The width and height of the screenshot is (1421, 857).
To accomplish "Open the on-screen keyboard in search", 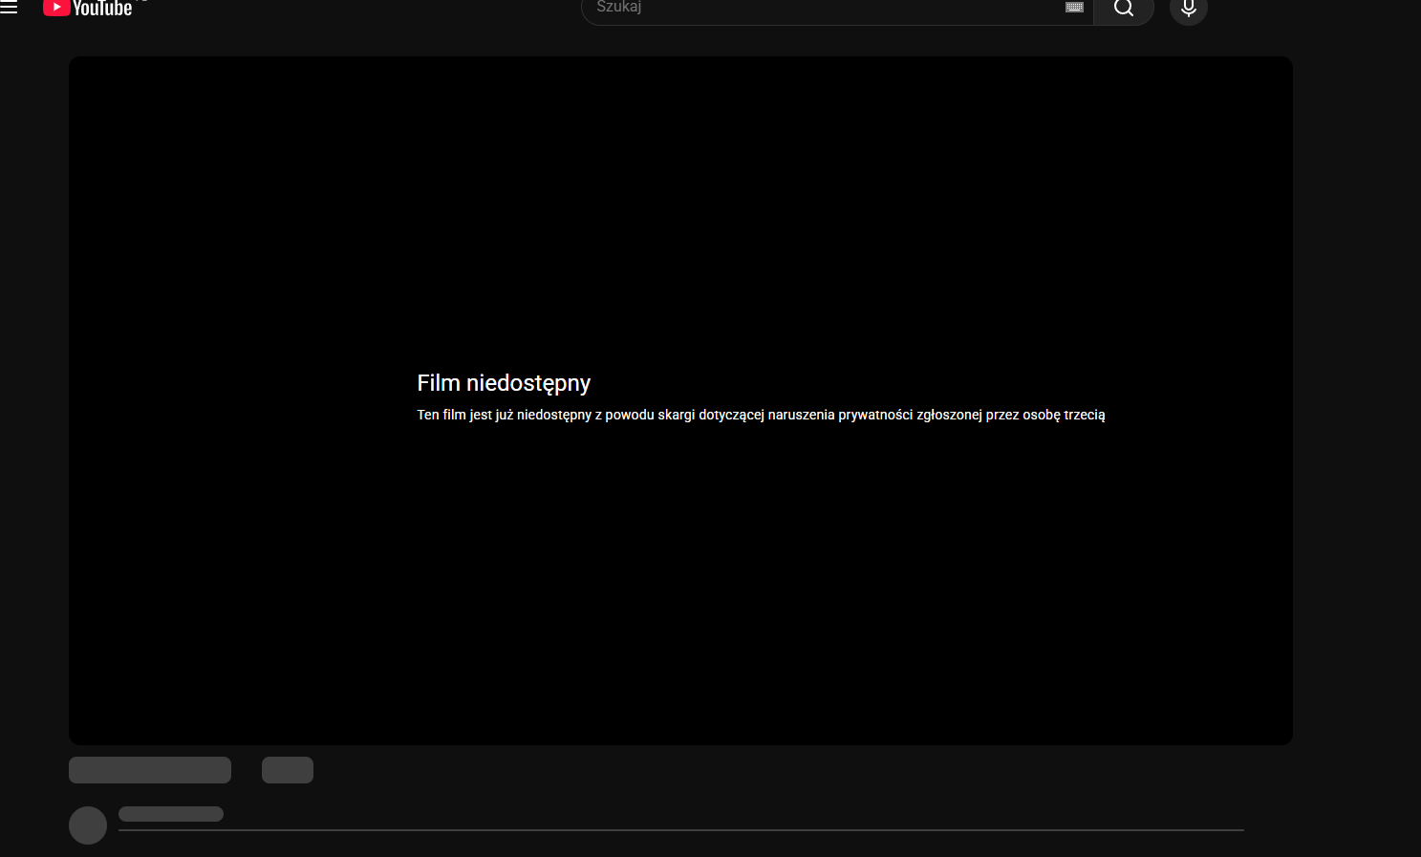I will (1074, 8).
